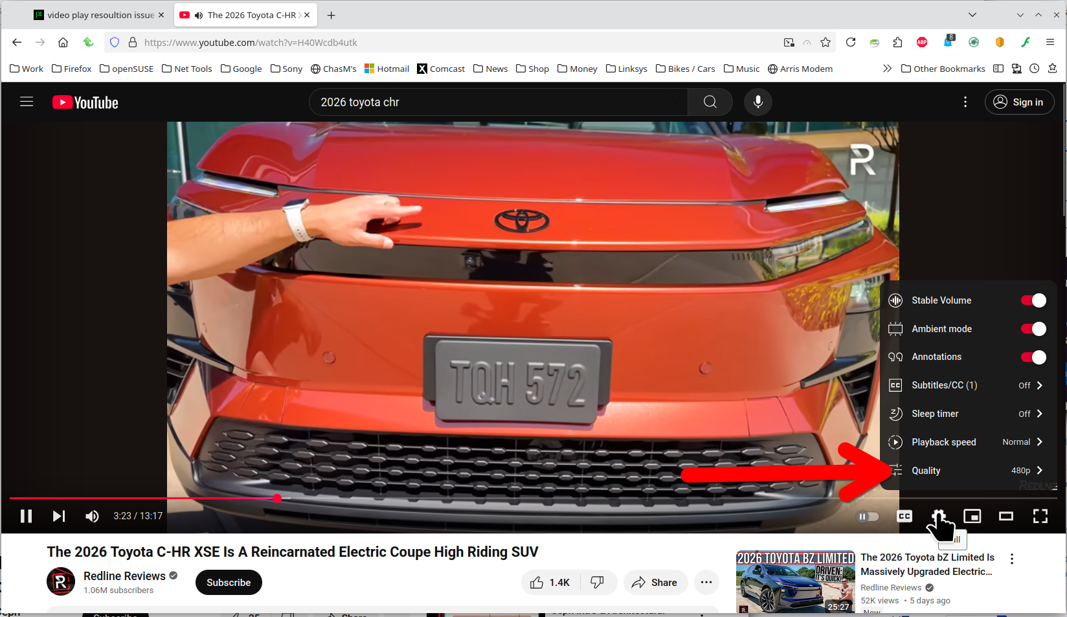This screenshot has width=1067, height=617.
Task: Open more actions under the video
Action: pos(706,583)
